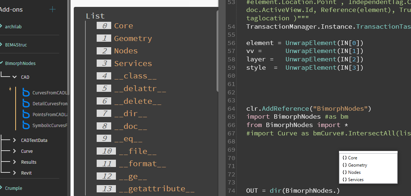Select the DetailCurvesFrom node icon
The width and height of the screenshot is (411, 196).
point(26,104)
